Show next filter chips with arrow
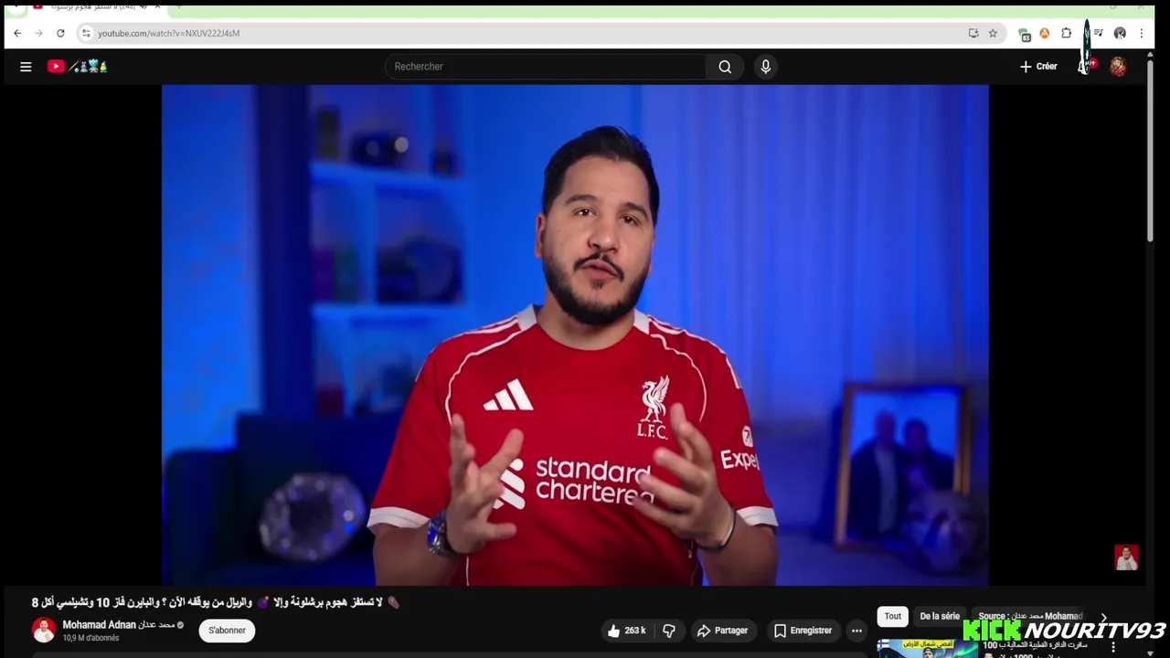The height and width of the screenshot is (658, 1170). pos(1104,618)
